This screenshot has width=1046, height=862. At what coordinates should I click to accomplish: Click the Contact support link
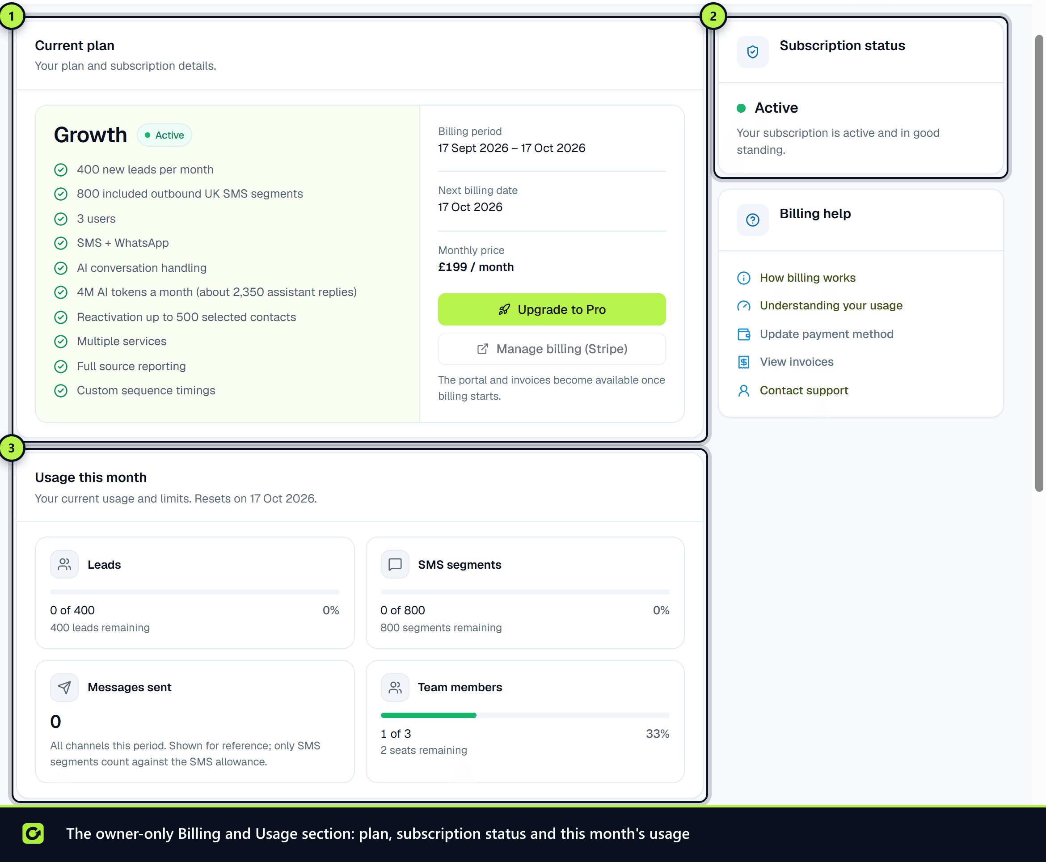(804, 390)
